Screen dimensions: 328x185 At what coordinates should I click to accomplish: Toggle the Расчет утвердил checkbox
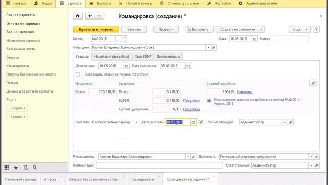pyautogui.click(x=201, y=122)
